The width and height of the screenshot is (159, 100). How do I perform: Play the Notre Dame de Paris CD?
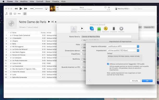[x=49, y=22]
